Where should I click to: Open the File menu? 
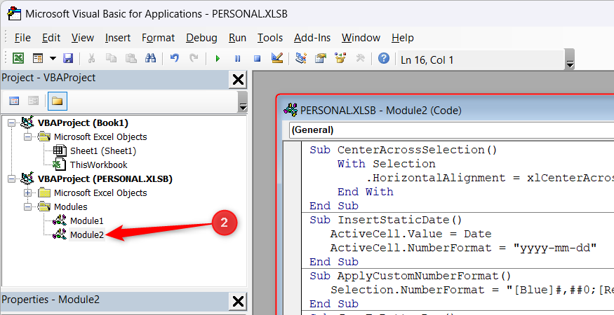tap(22, 38)
